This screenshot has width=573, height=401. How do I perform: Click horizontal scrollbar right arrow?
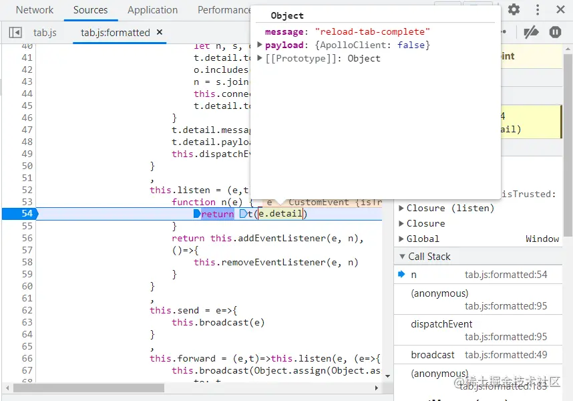point(377,388)
